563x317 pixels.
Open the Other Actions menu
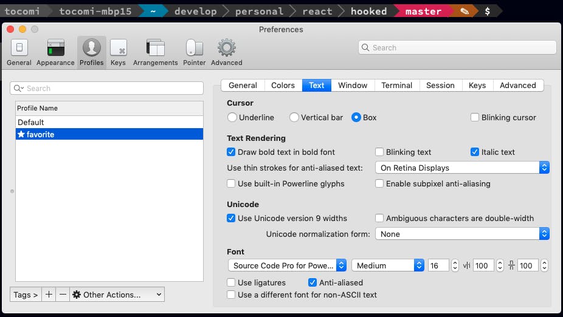coord(117,295)
